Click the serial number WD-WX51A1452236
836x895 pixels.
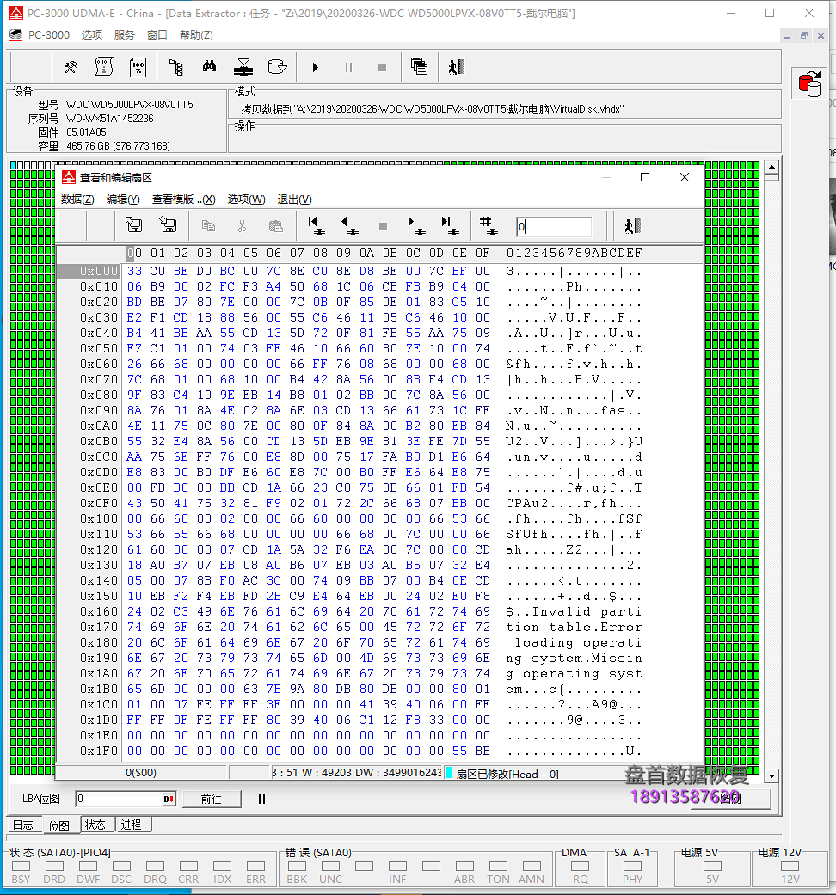109,118
